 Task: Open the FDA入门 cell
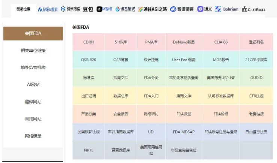151,96
